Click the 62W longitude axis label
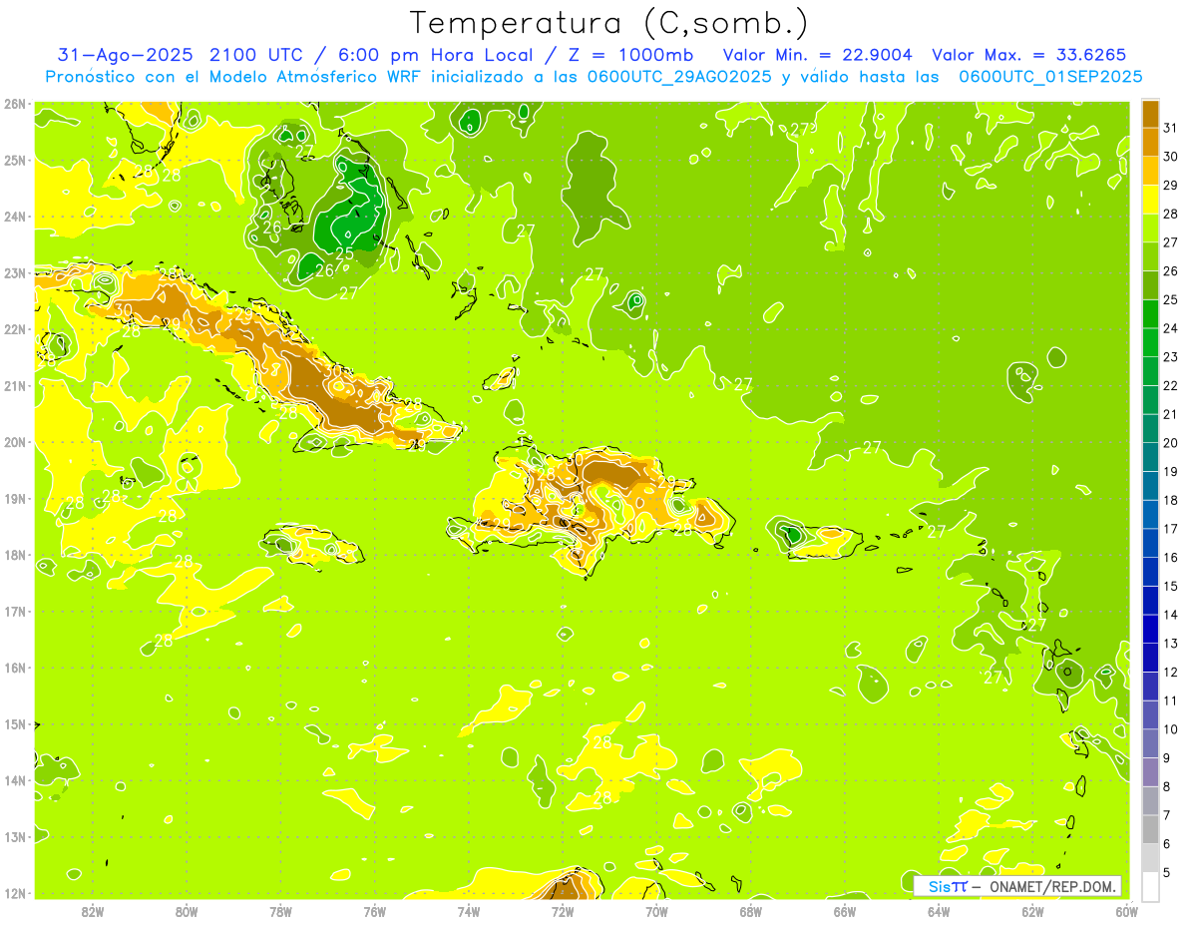 point(1032,911)
